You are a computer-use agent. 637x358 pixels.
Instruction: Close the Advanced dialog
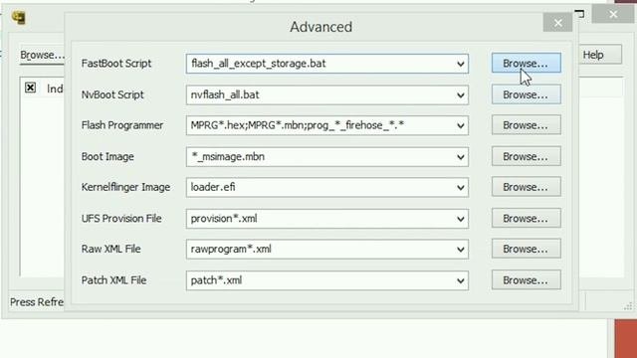coord(557,23)
